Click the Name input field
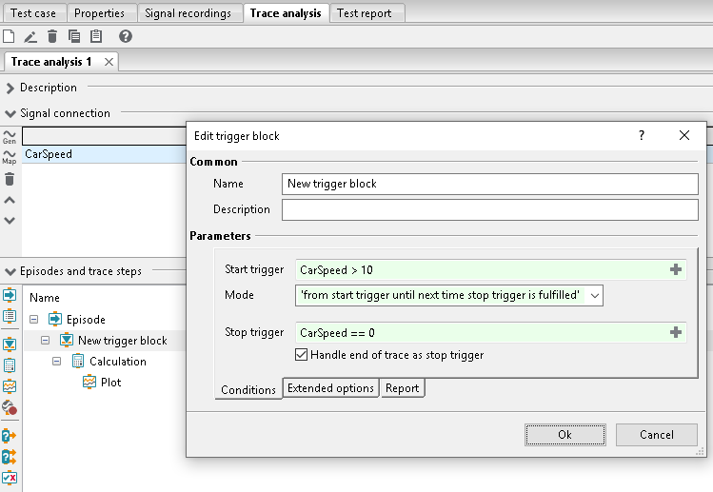Screen dimensions: 713x492 pos(489,185)
